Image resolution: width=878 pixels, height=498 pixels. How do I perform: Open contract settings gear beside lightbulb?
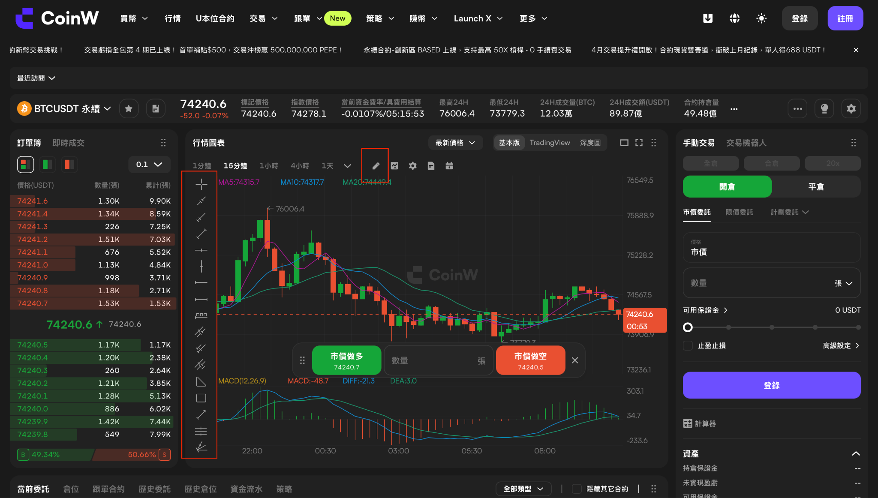[x=851, y=109]
